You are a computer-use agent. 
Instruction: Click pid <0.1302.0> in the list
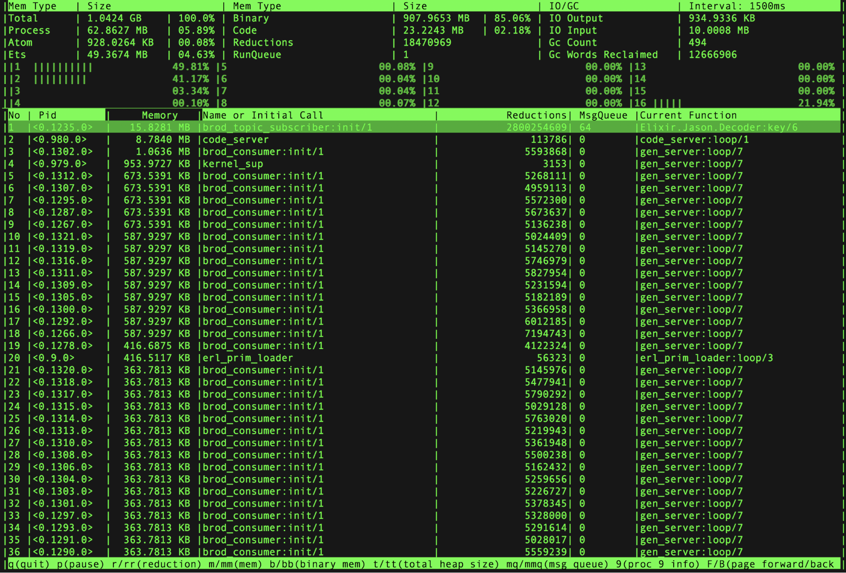click(x=63, y=152)
